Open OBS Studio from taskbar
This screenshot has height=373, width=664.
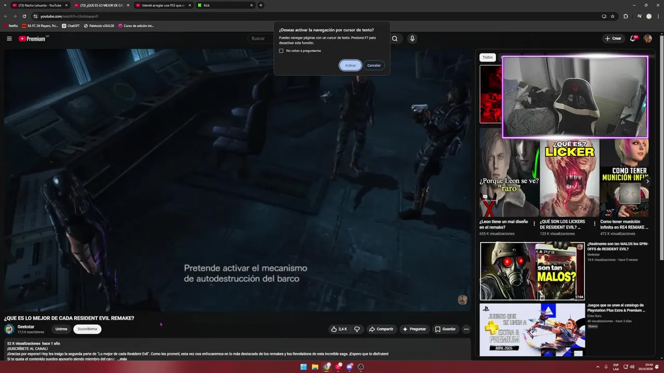click(x=361, y=367)
